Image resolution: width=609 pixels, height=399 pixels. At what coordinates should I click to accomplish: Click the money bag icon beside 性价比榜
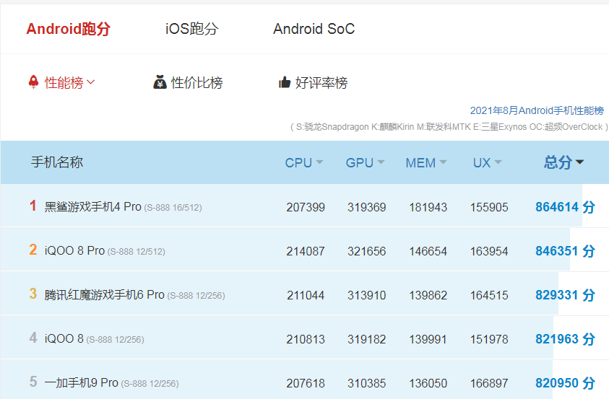click(x=160, y=82)
